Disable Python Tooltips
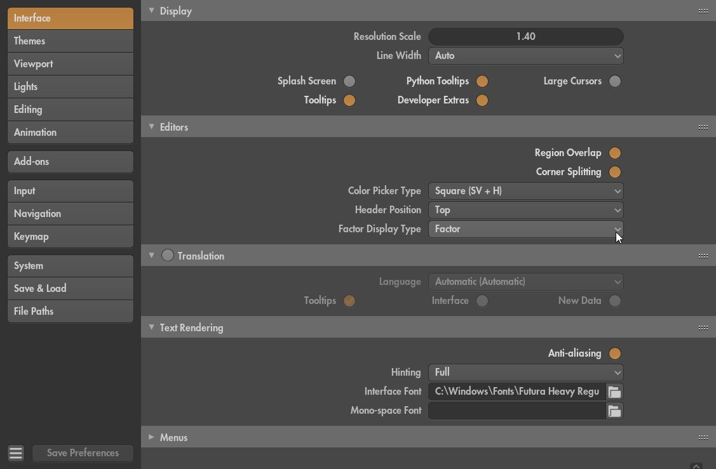The image size is (716, 469). [x=482, y=81]
